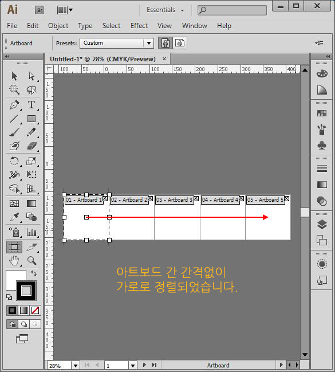Select the Lasso tool

tap(31, 89)
